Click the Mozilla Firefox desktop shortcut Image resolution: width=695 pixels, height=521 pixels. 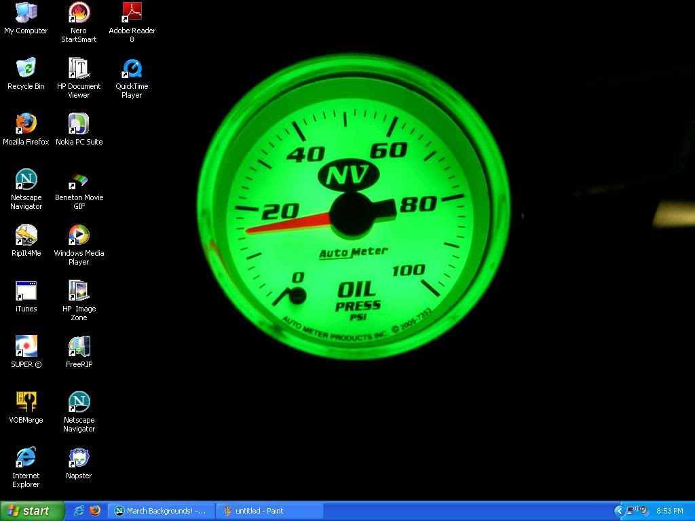pos(26,130)
